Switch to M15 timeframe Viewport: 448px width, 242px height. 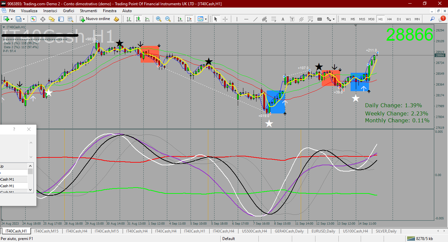362,19
